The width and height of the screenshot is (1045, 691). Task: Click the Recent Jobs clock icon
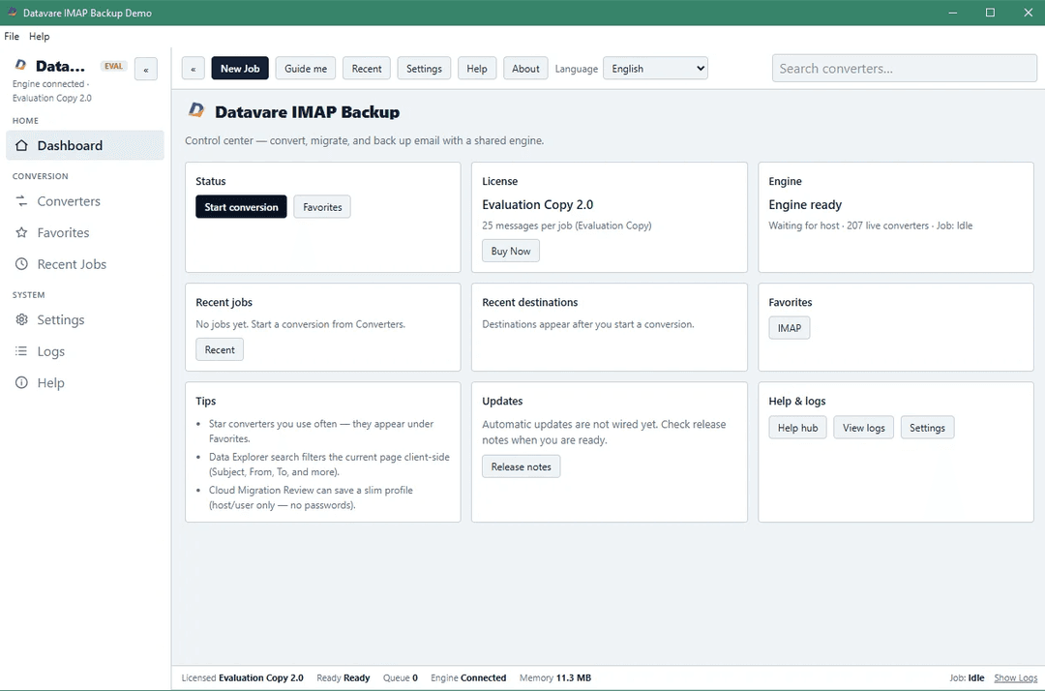pyautogui.click(x=21, y=264)
